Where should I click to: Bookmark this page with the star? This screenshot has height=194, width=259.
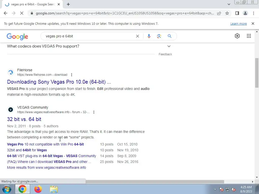227,13
